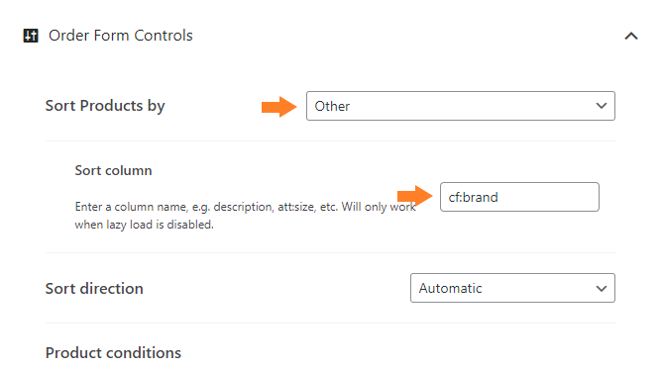
Task: Collapse the Order Form Controls panel chevron
Action: point(631,37)
